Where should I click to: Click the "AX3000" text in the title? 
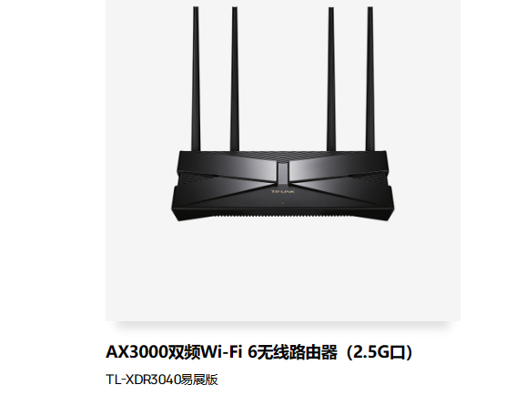click(137, 352)
